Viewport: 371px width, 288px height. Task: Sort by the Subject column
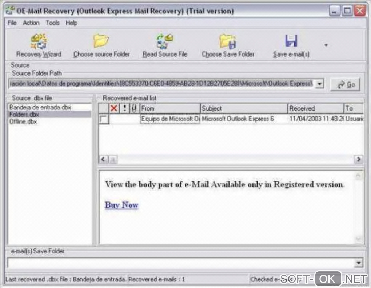pyautogui.click(x=244, y=108)
